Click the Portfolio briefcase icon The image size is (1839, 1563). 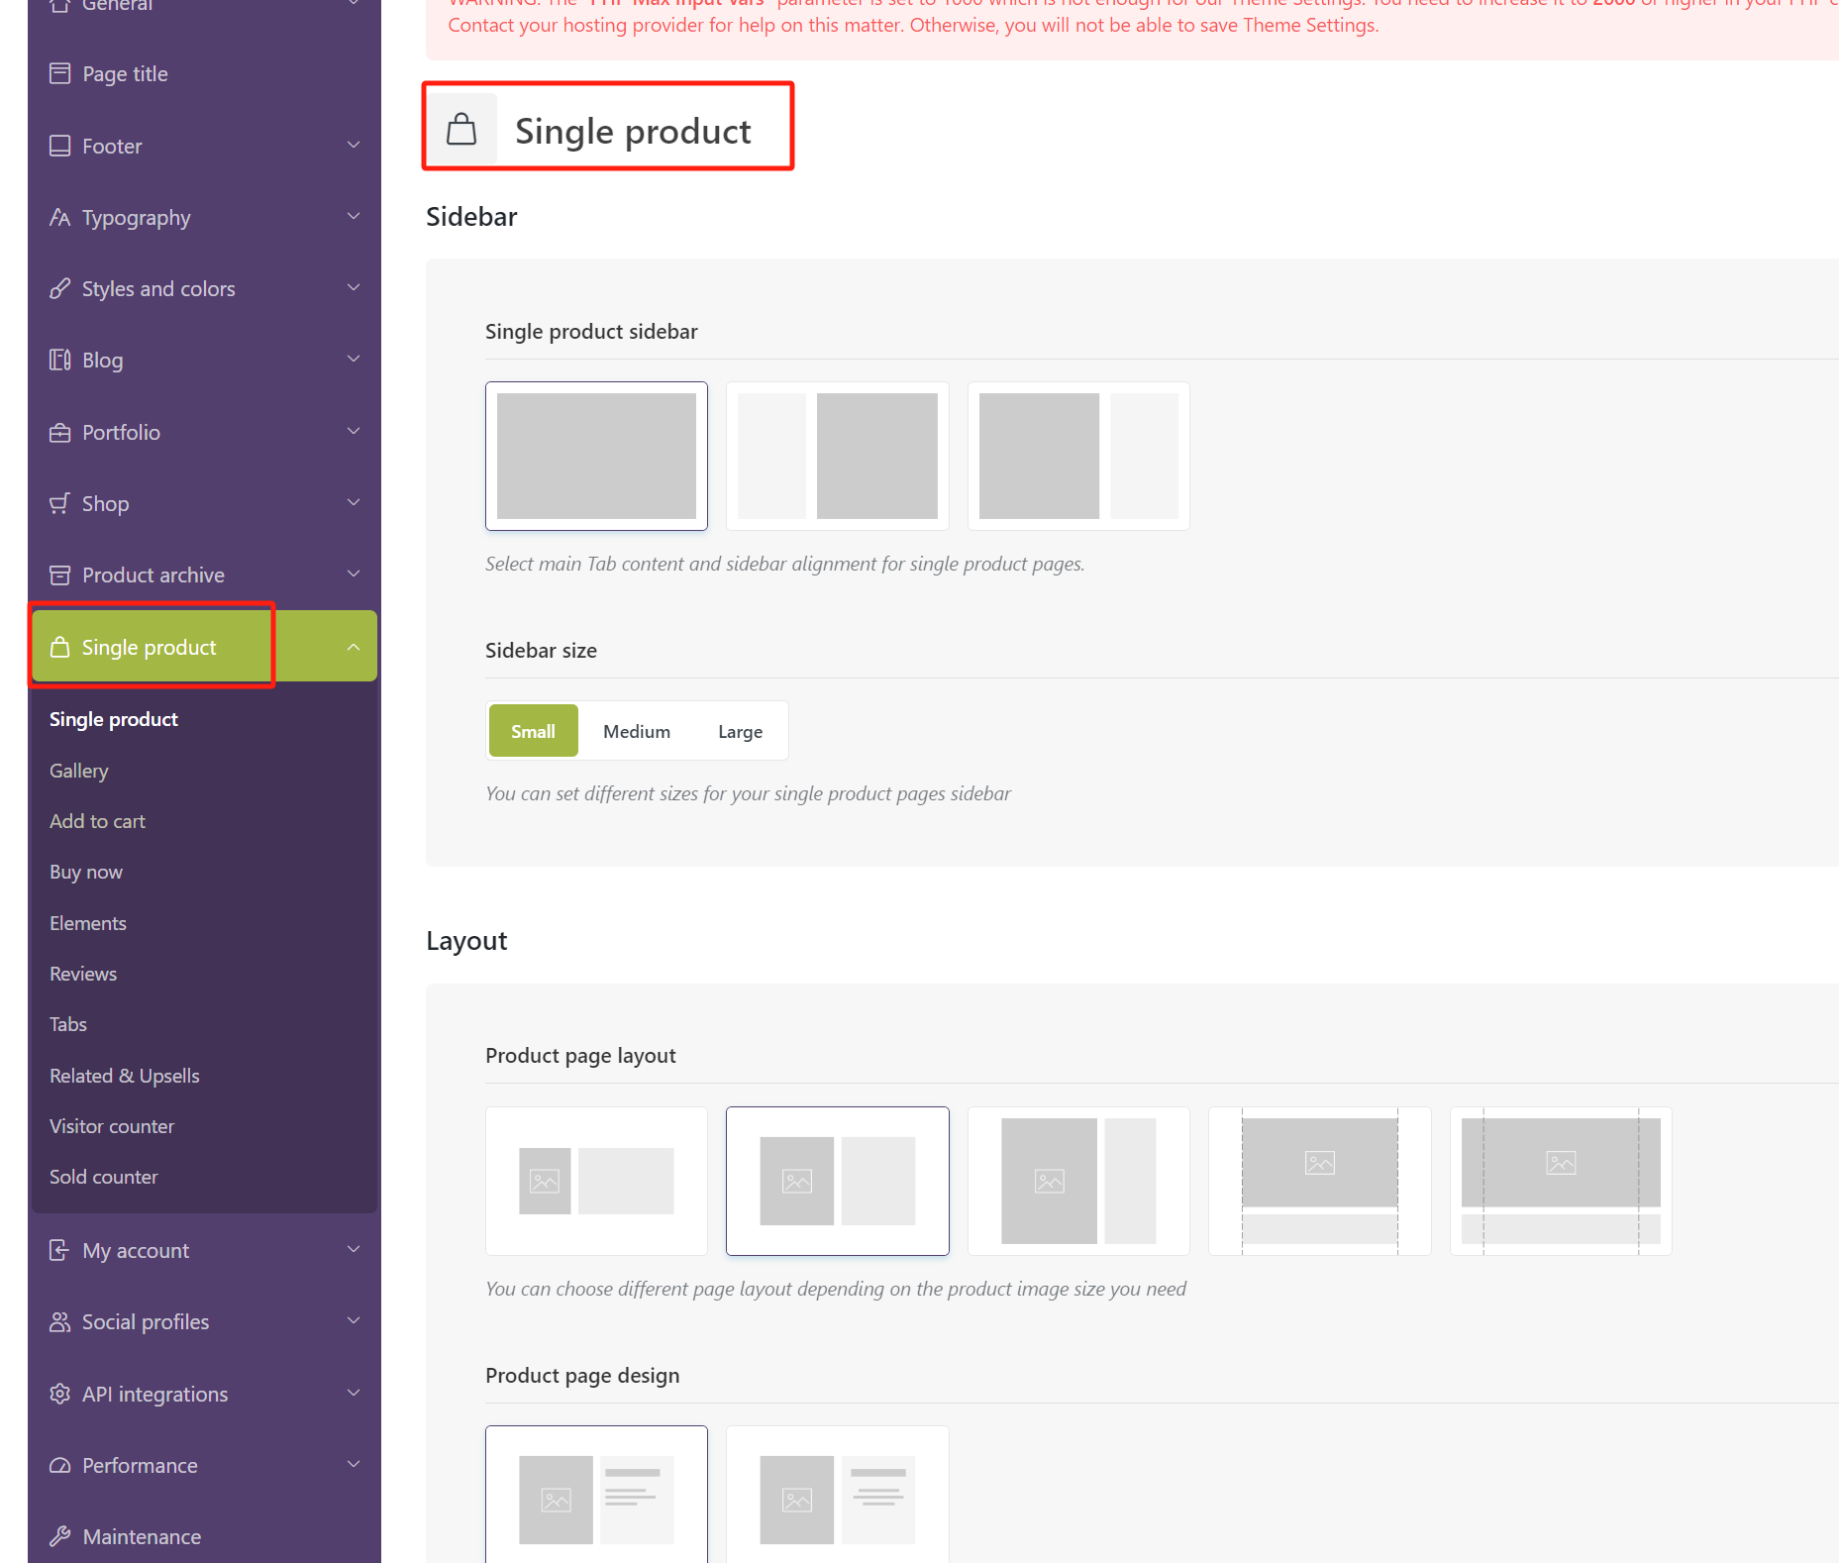(60, 433)
